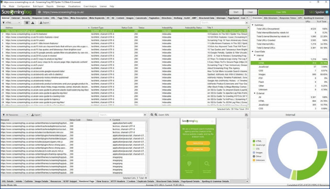
Task: Open Inlinks bottom tab
Action: [x=19, y=181]
